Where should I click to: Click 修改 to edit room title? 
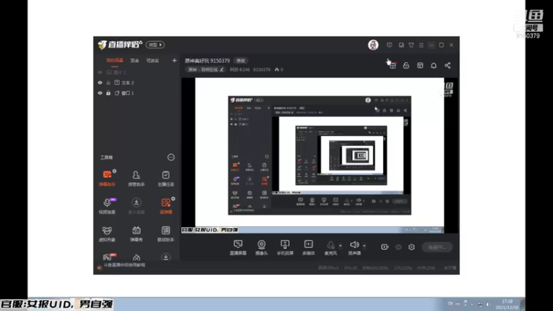pyautogui.click(x=241, y=61)
